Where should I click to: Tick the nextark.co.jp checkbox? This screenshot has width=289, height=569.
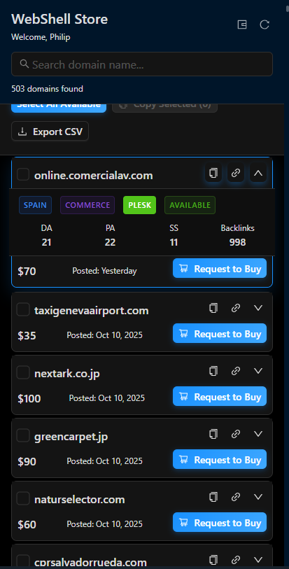23,372
